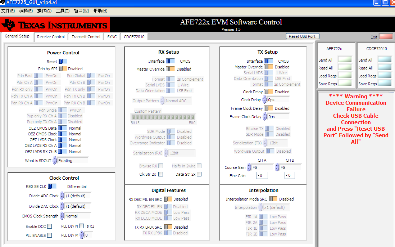This screenshot has width=395, height=247.
Task: Click CDCE72010 Save Regs button
Action: [385, 83]
